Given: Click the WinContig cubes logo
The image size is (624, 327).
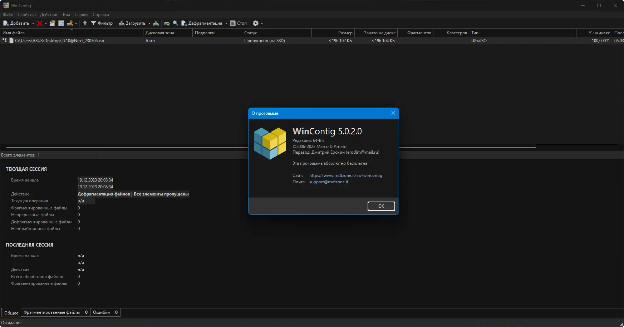Looking at the screenshot, I should [x=270, y=143].
